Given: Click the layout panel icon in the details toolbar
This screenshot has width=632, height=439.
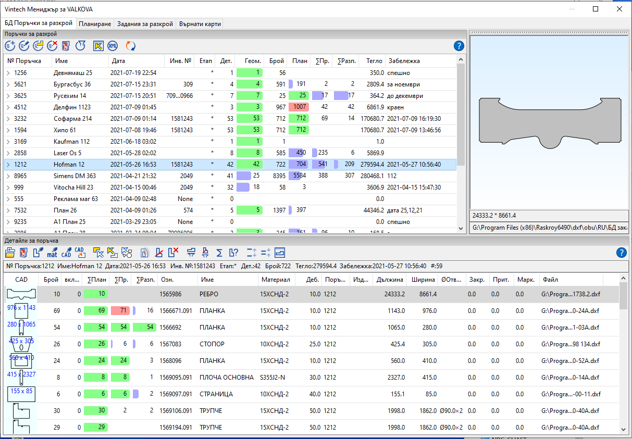Looking at the screenshot, I should click(x=280, y=253).
